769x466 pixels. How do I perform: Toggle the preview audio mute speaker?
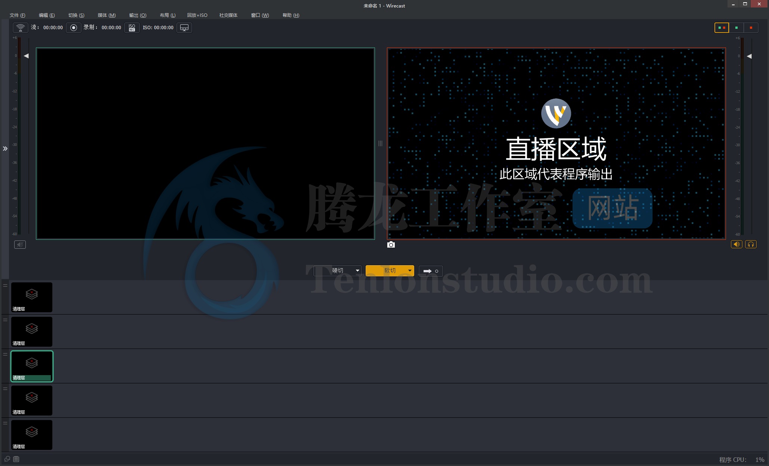coord(20,245)
